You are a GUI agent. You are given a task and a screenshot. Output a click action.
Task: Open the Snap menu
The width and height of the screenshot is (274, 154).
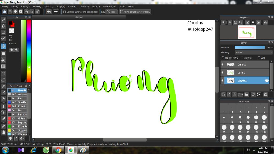(x=61, y=7)
